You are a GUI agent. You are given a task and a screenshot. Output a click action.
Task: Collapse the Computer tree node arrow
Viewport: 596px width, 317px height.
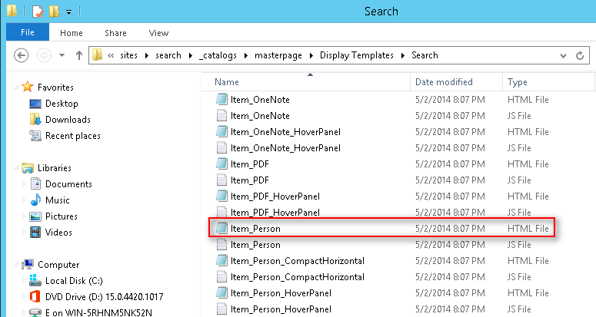[17, 265]
